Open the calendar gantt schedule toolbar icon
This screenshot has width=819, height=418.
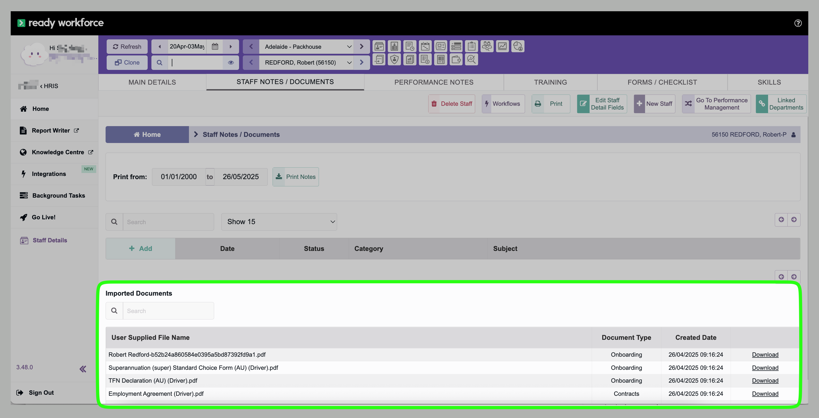pyautogui.click(x=425, y=46)
